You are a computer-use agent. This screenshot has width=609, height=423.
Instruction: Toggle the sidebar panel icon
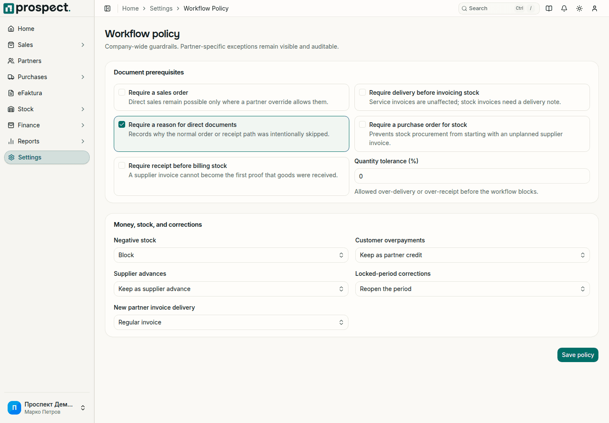(107, 8)
